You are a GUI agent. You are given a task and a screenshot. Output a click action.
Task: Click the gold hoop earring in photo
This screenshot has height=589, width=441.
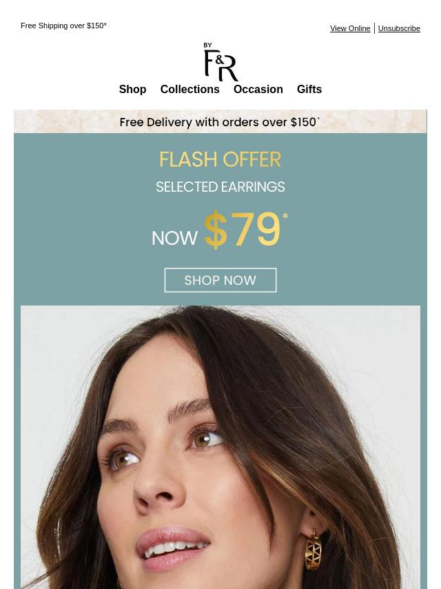click(313, 549)
